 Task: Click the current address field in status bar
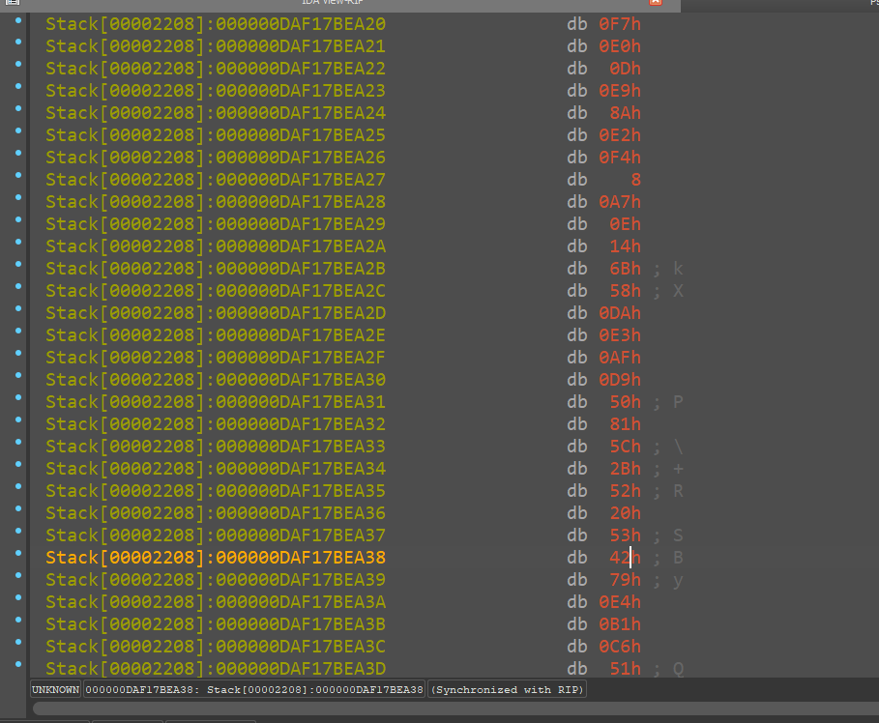(254, 689)
